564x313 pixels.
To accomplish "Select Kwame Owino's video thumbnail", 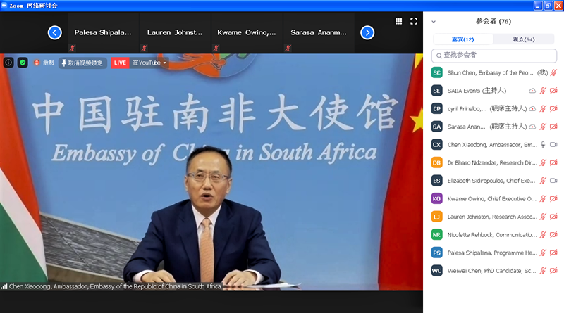I will (246, 32).
